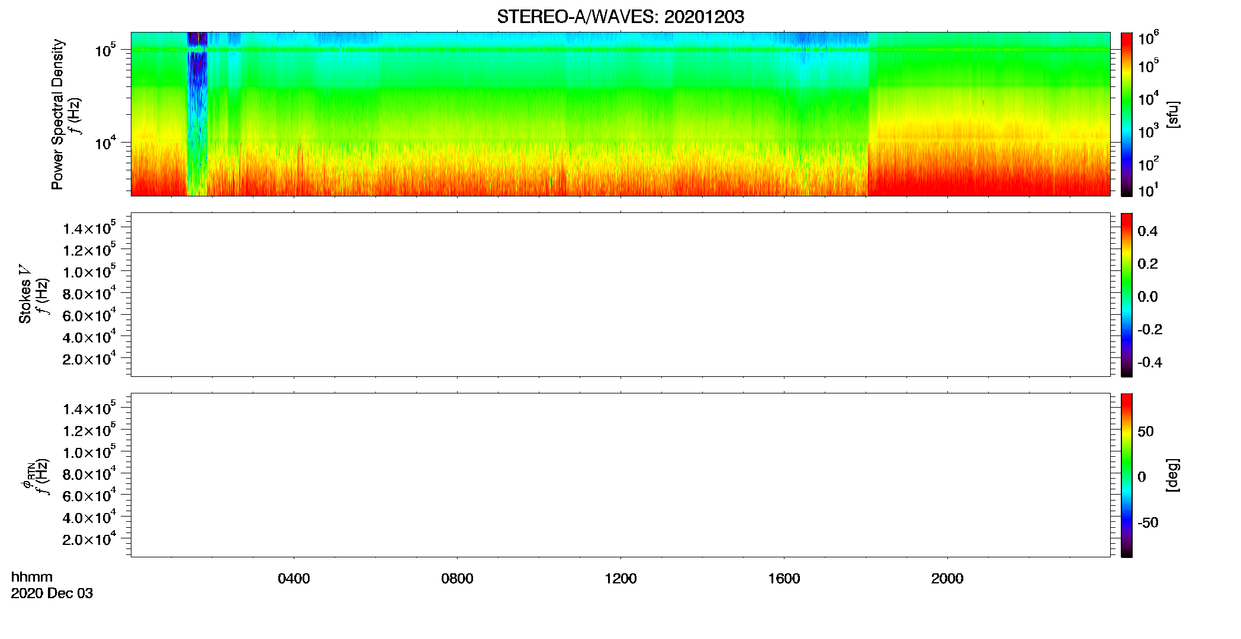Click the 1.4×10^5 tick in φ RTN panel
Viewport: 1241px width, 639px height.
coord(89,408)
